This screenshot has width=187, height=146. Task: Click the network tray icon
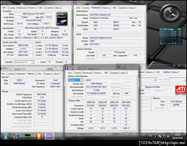tap(164, 136)
